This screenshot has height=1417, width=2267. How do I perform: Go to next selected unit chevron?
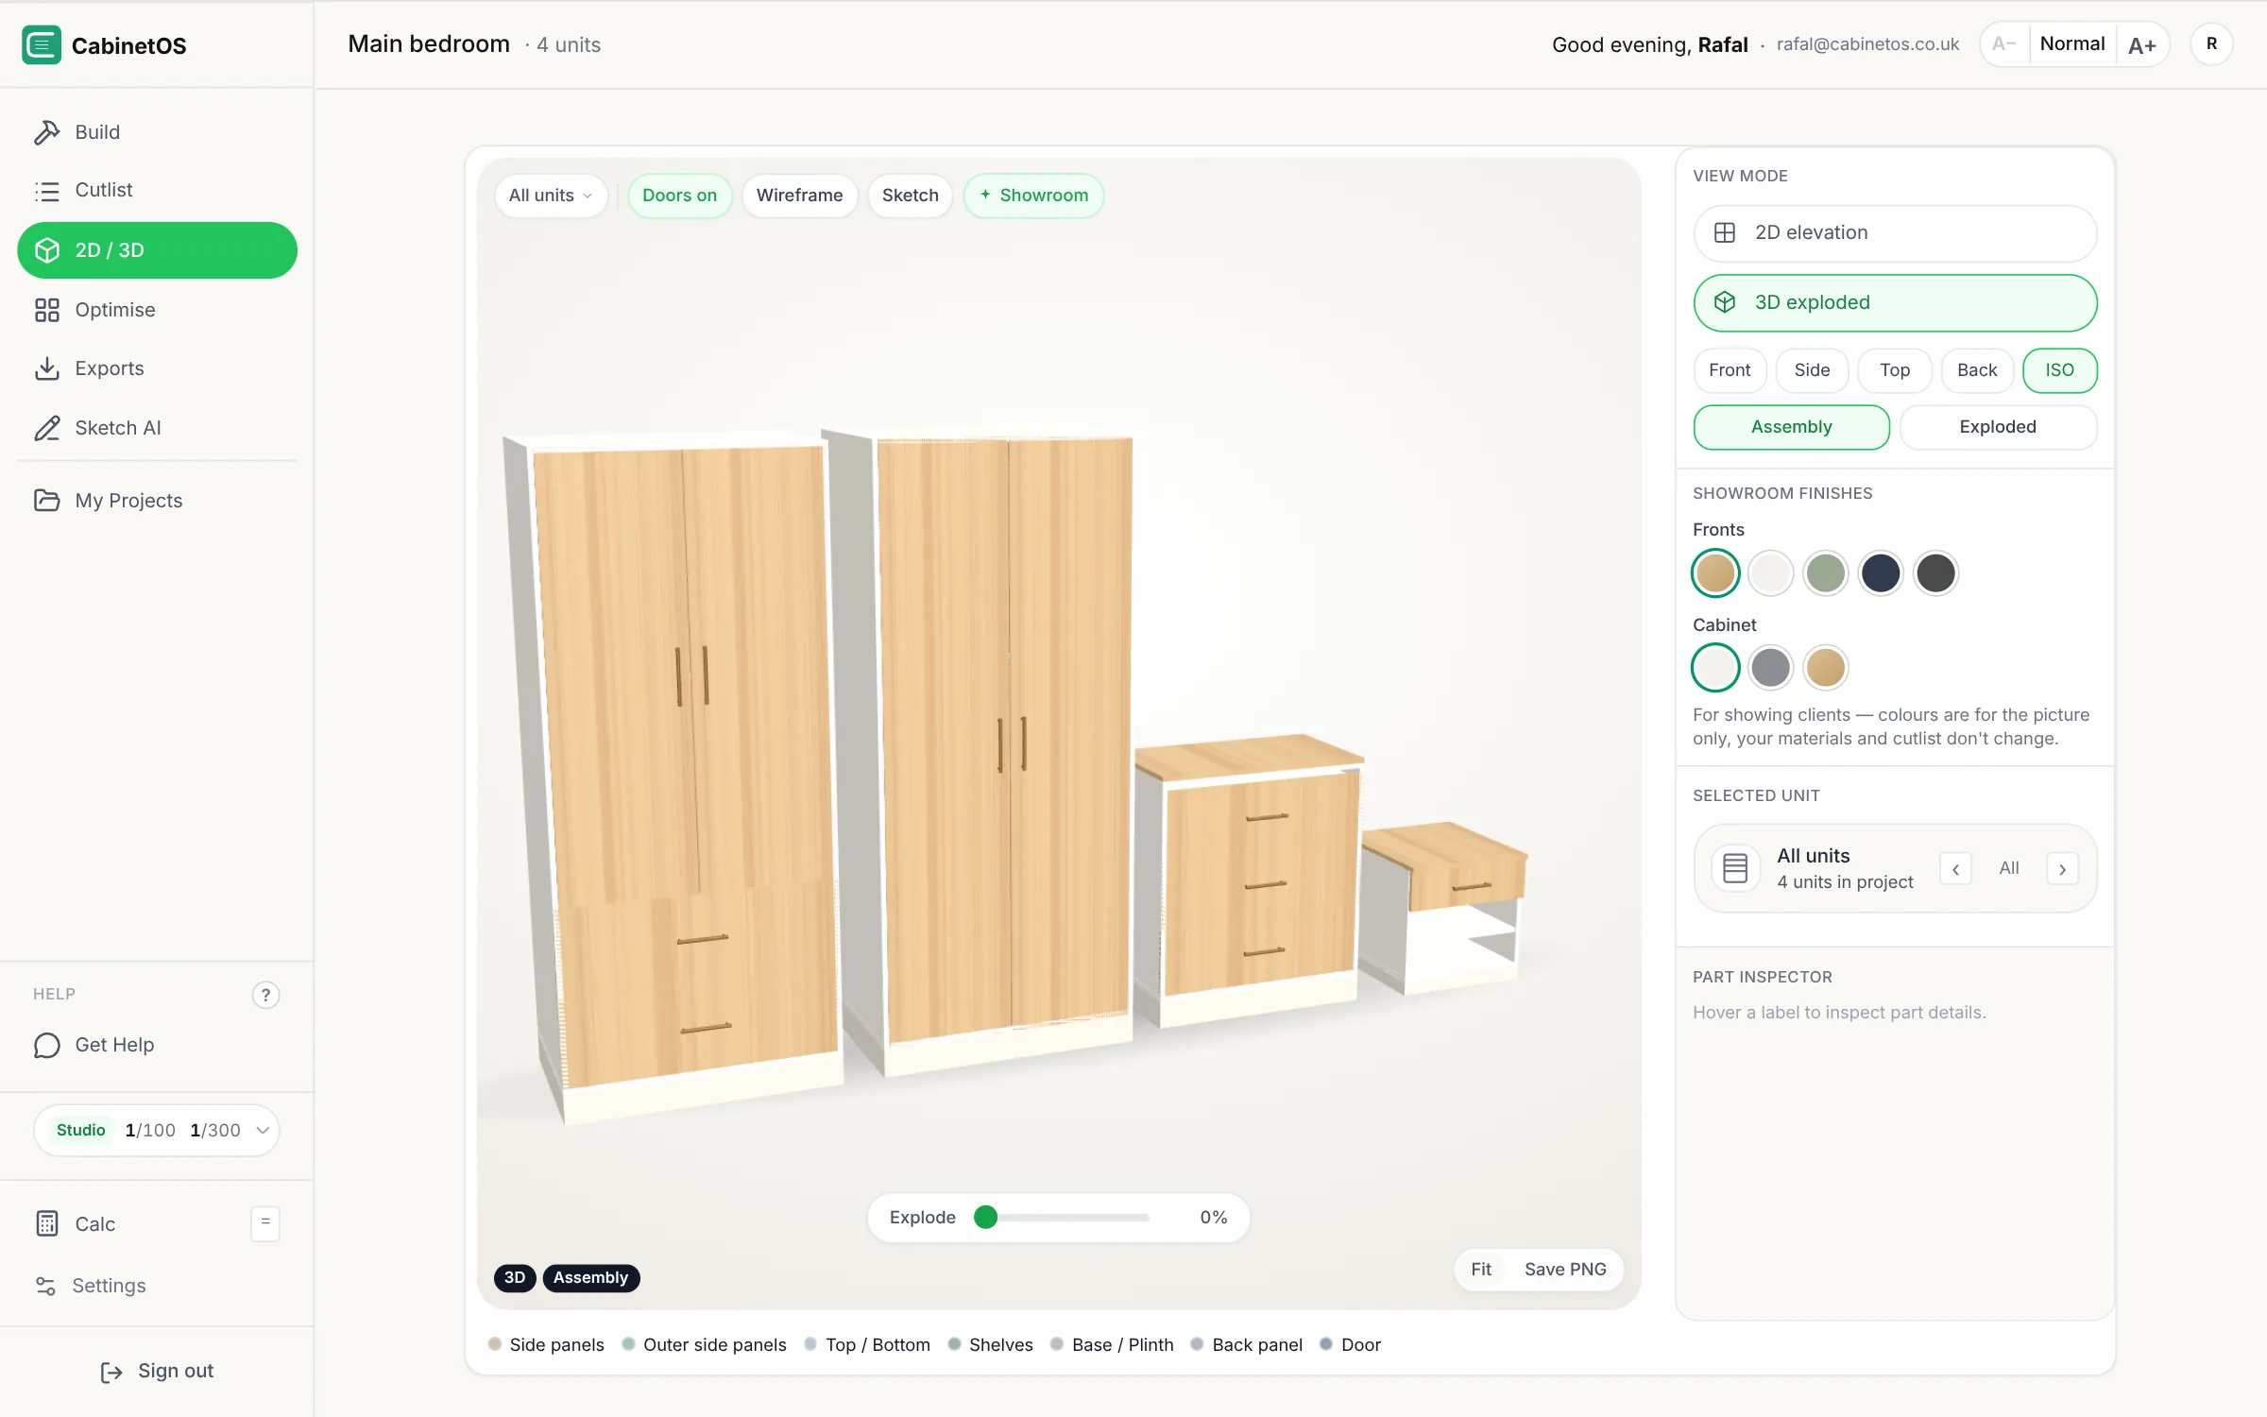(2062, 868)
